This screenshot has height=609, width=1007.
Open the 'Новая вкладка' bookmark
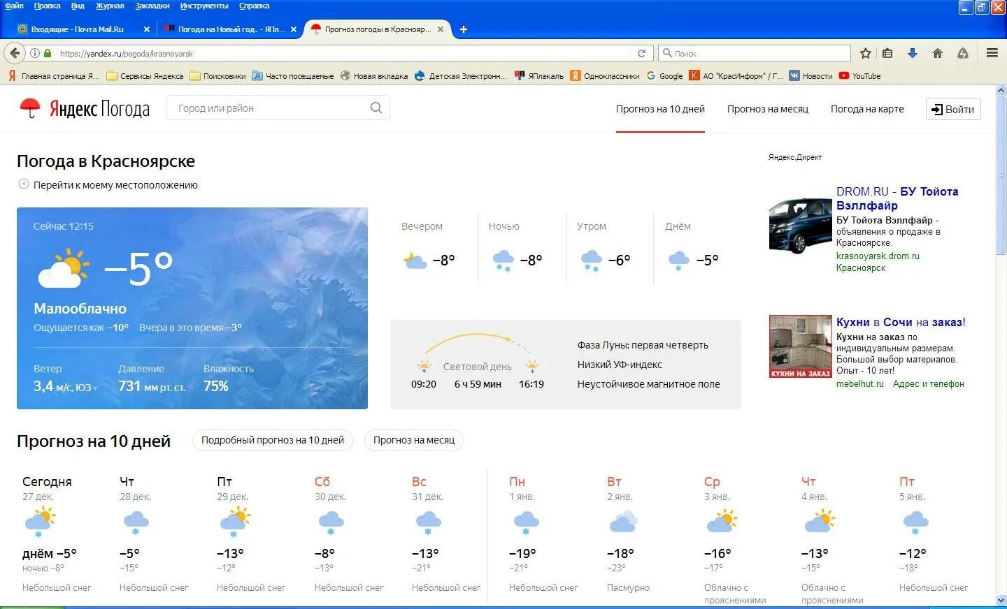tap(374, 76)
